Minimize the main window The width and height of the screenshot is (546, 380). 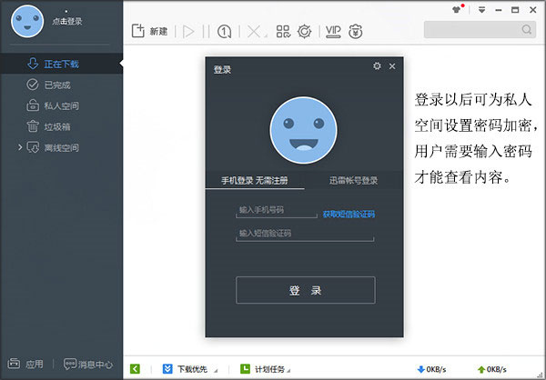click(499, 10)
